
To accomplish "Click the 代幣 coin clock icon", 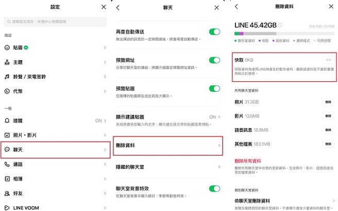I will click(x=7, y=91).
